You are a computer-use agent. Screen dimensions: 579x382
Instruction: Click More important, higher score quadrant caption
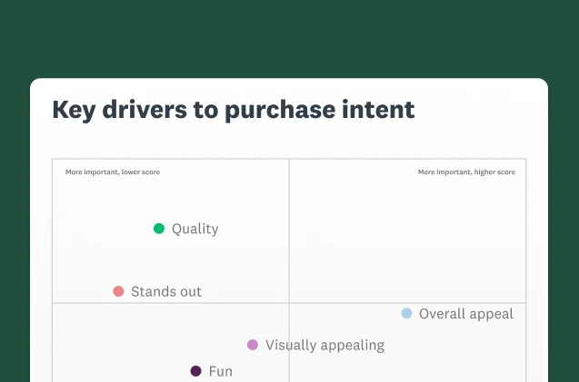pos(466,172)
